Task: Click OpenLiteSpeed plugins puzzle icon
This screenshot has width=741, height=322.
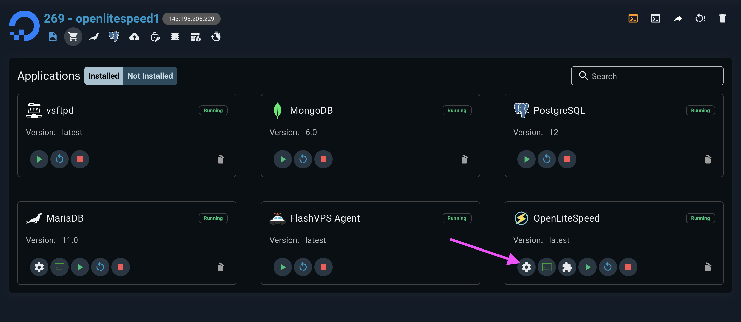Action: click(x=567, y=267)
